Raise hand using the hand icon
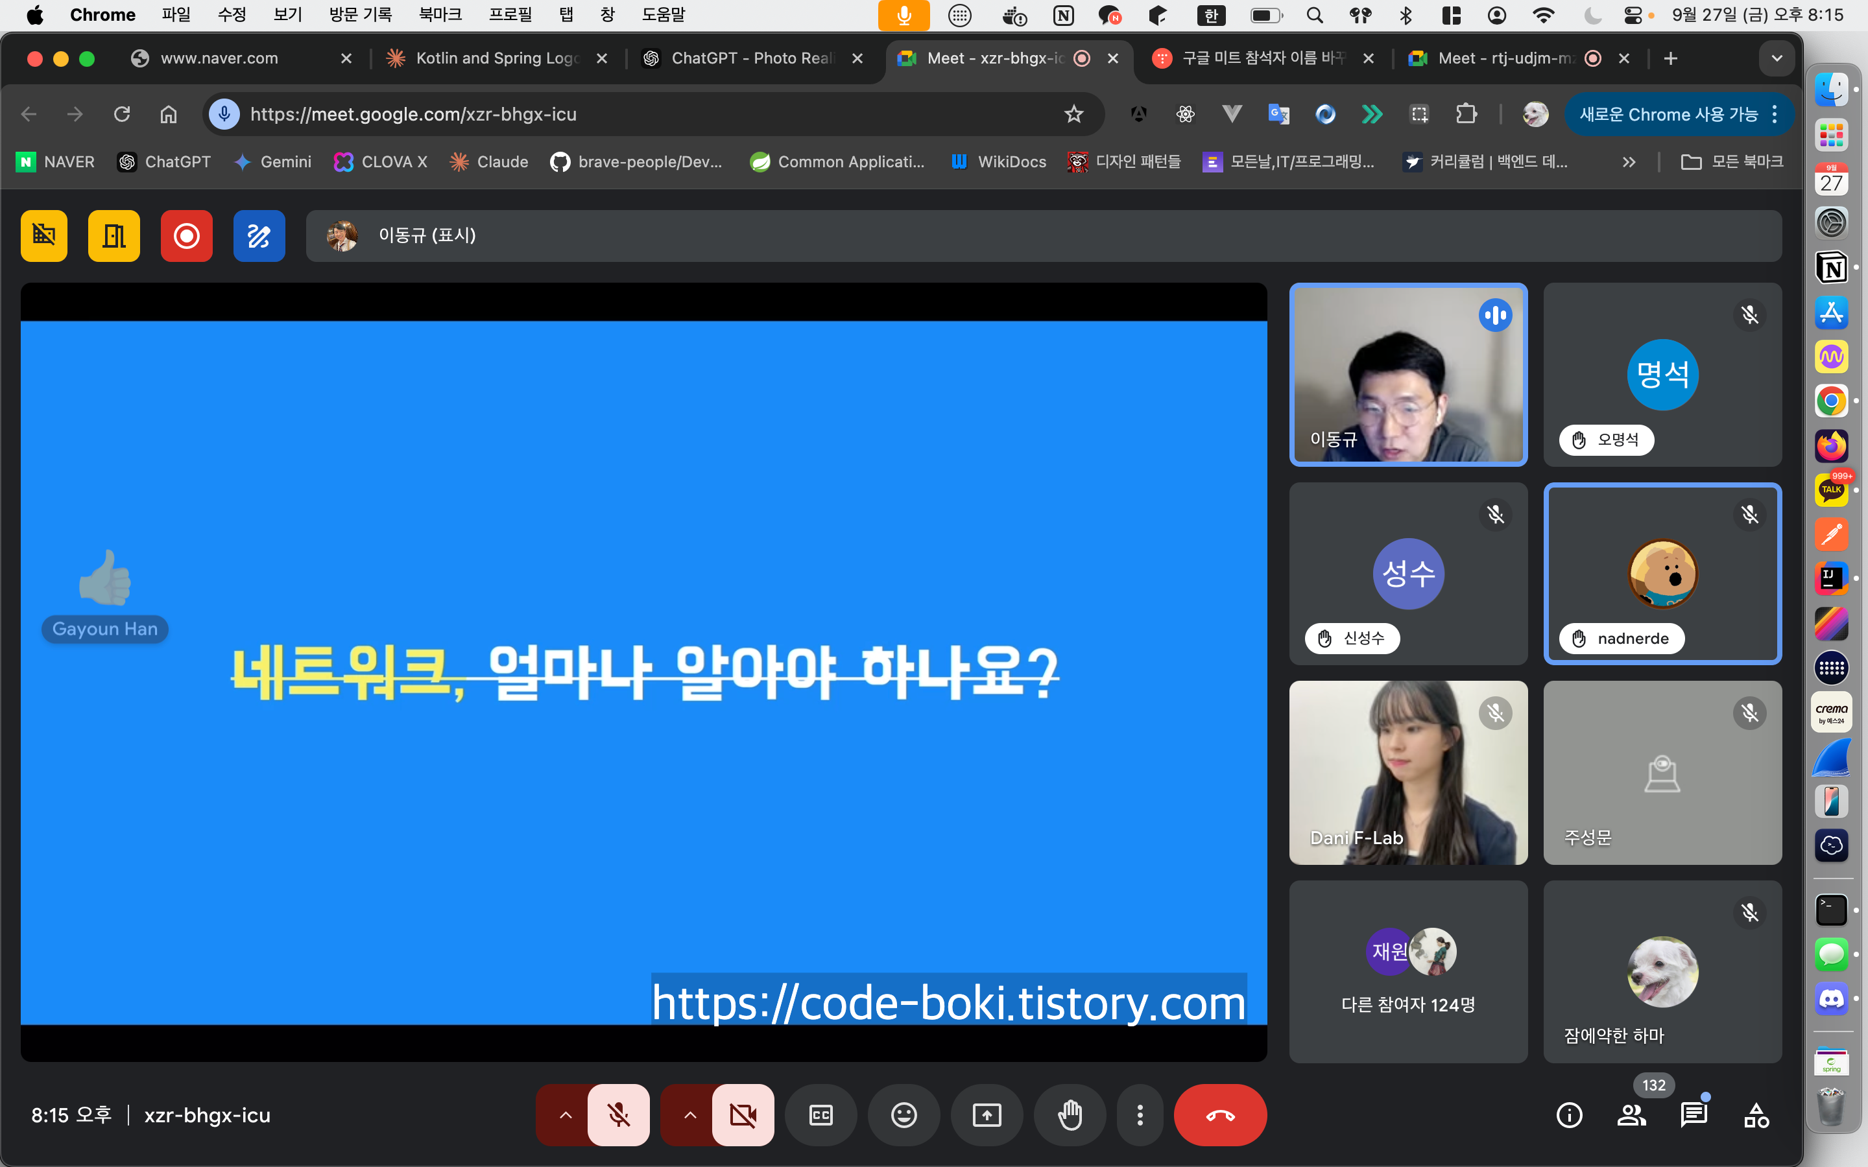This screenshot has width=1868, height=1167. point(1070,1115)
